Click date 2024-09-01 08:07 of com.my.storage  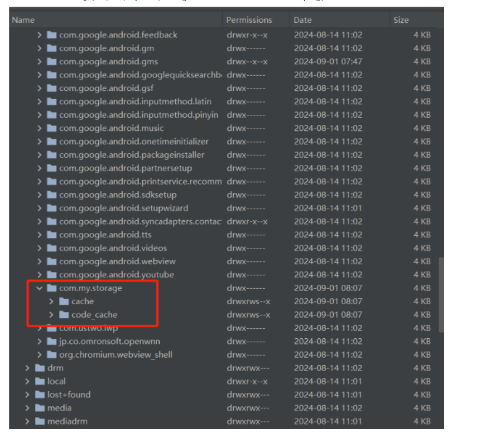[328, 288]
